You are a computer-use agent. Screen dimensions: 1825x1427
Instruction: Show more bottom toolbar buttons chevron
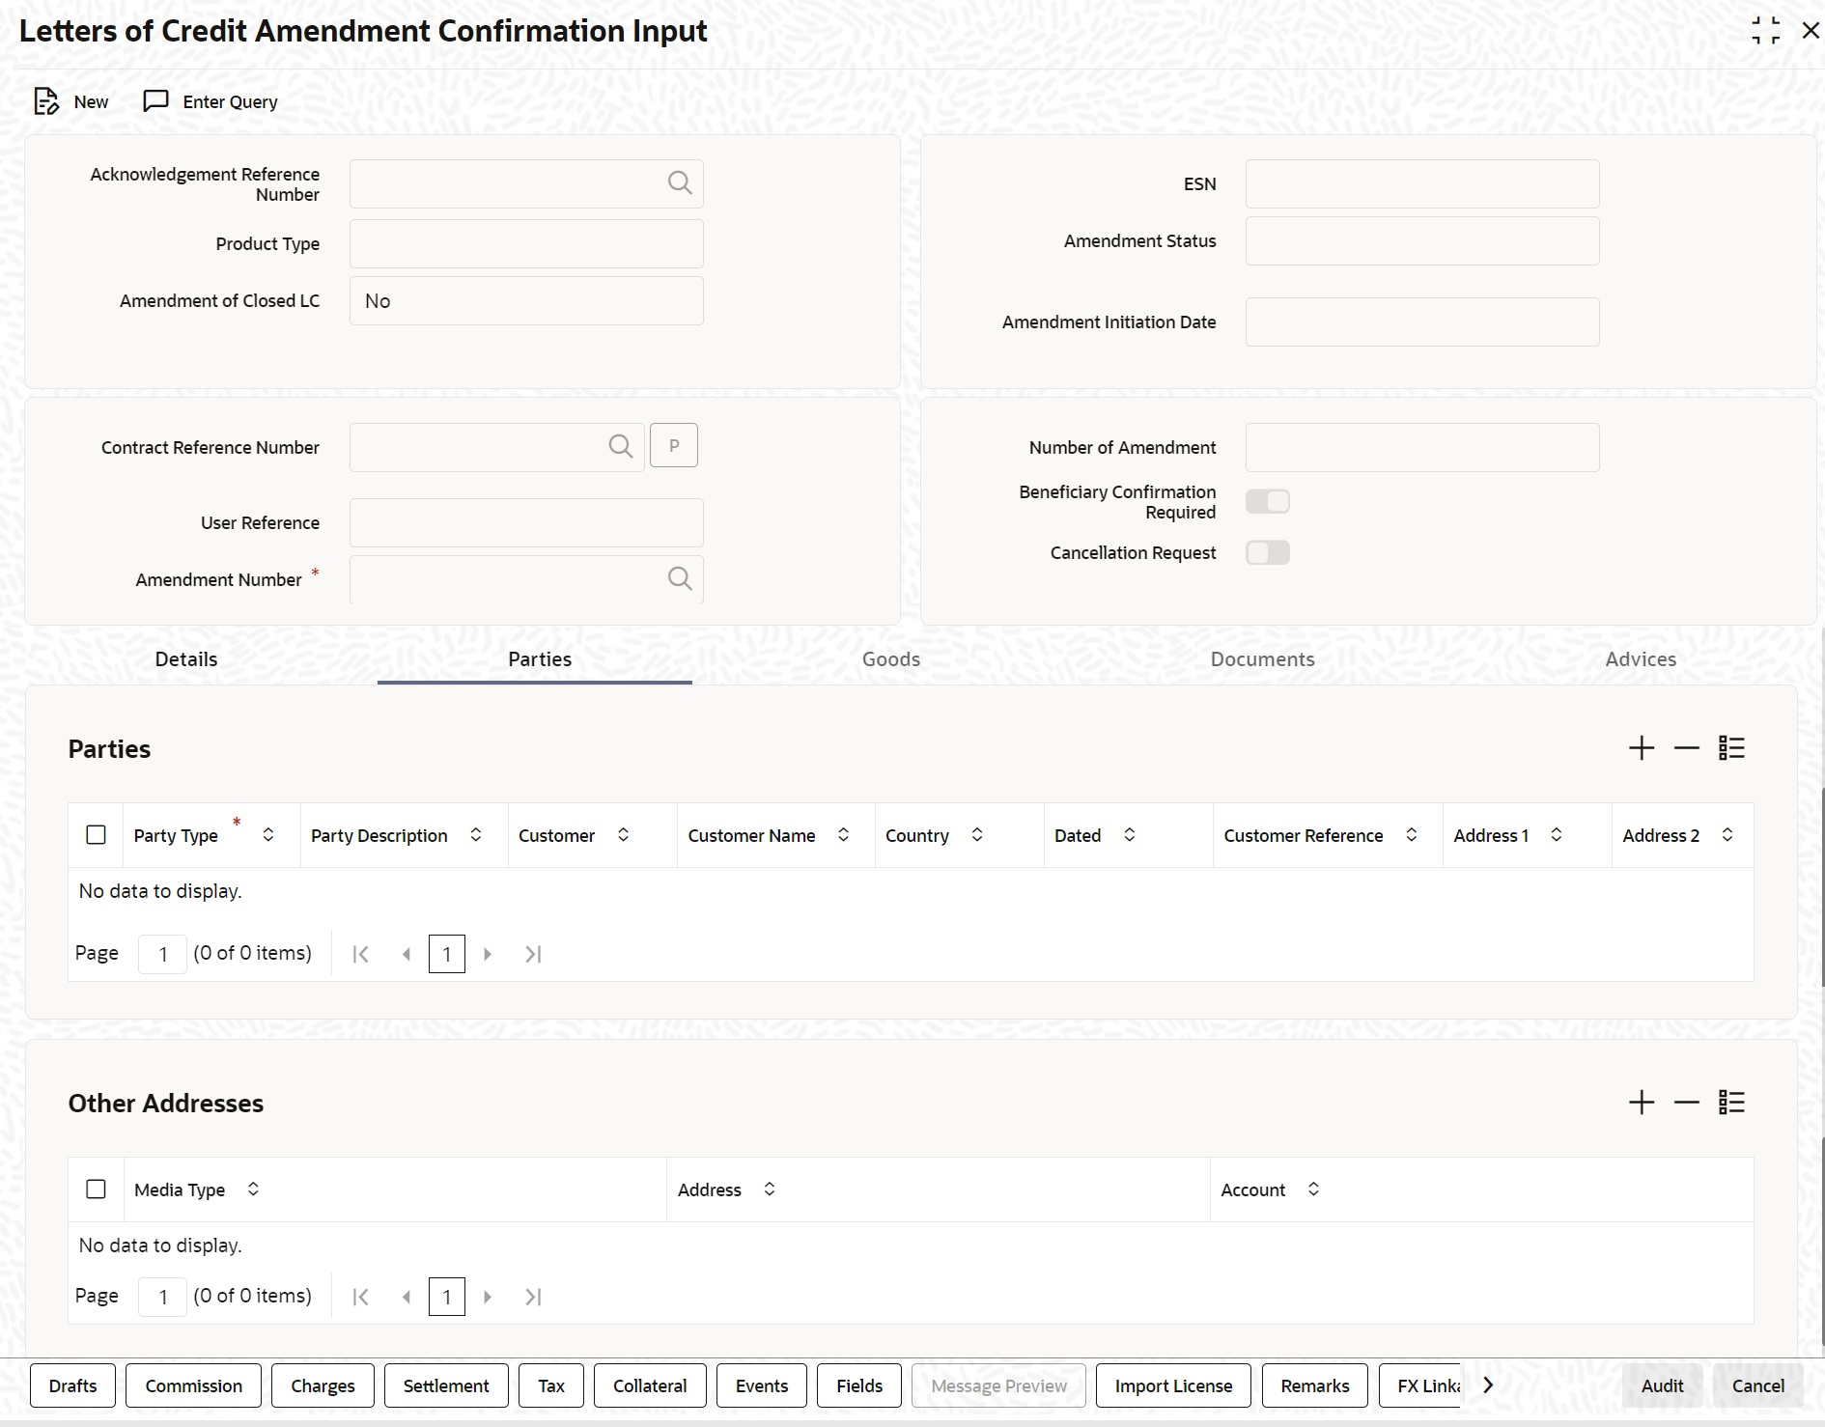coord(1488,1385)
